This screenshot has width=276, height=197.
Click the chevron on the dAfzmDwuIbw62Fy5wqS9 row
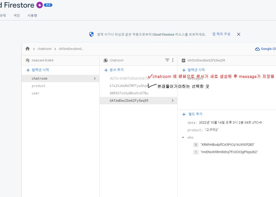(173, 101)
